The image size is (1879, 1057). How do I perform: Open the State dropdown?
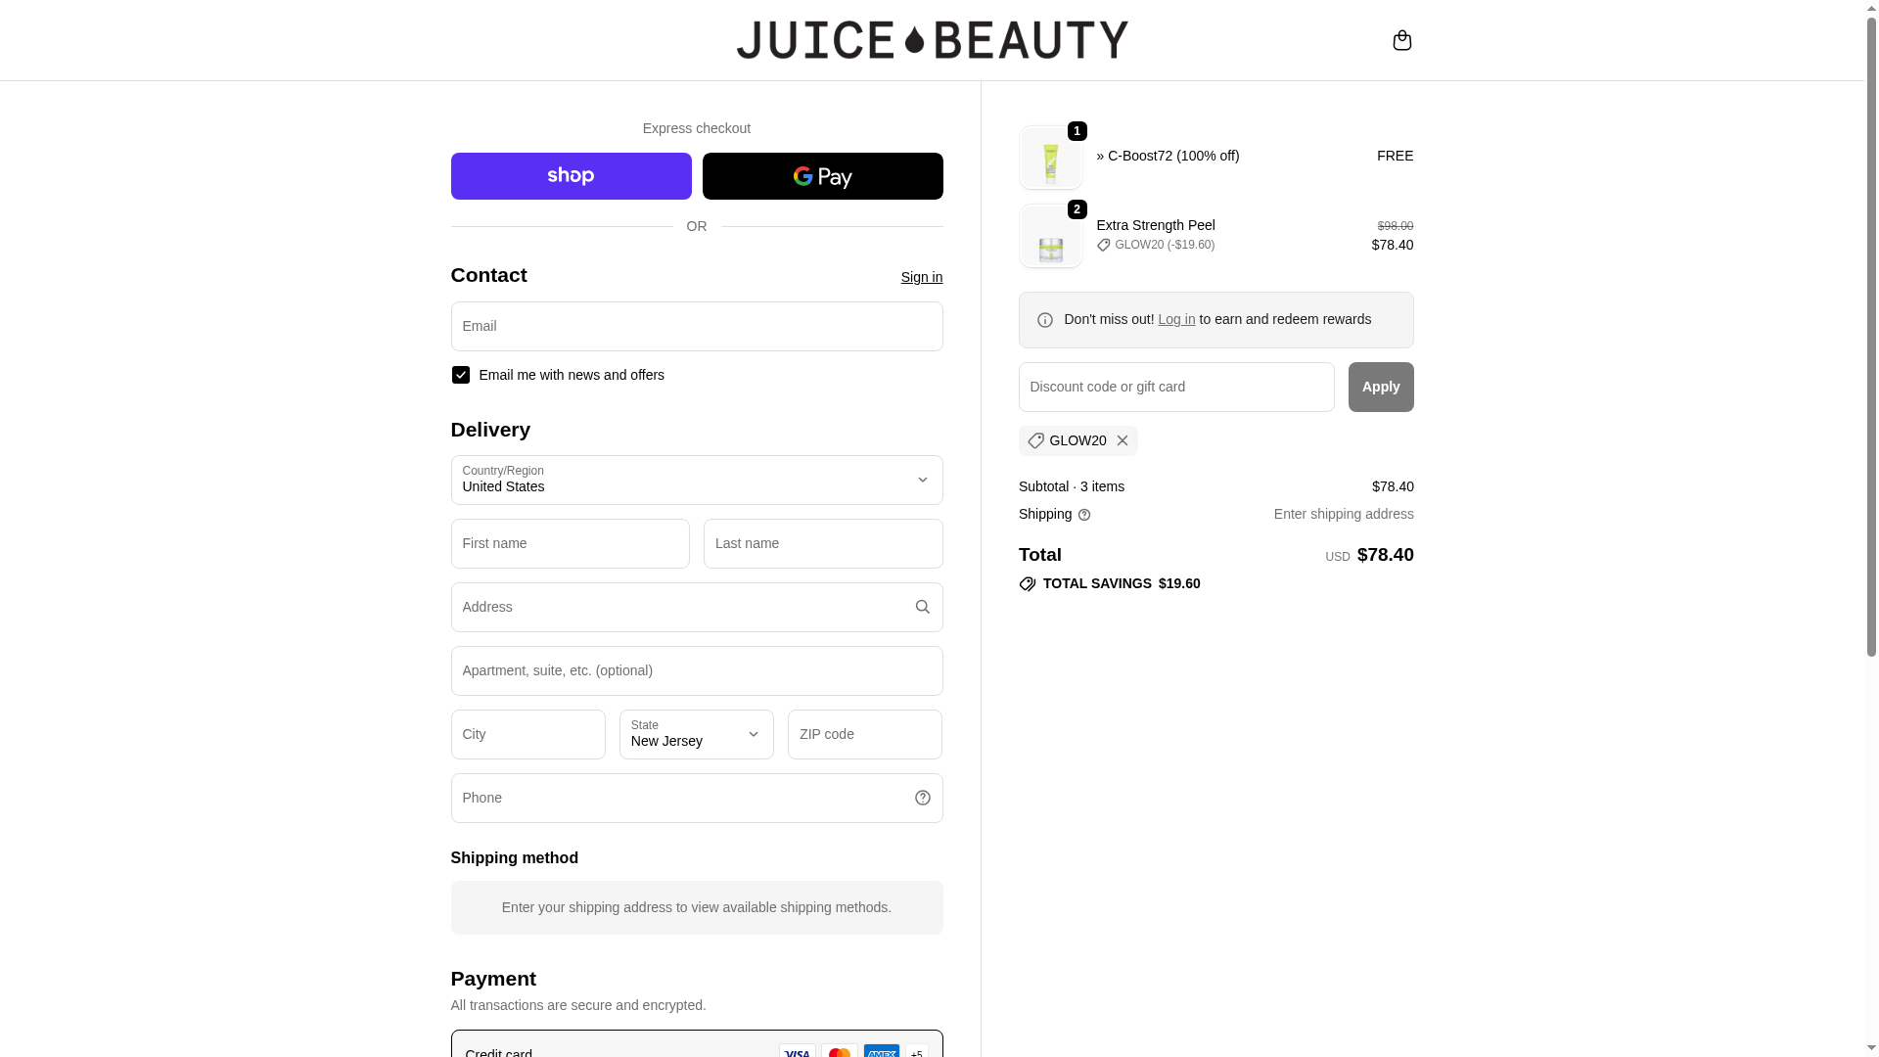pyautogui.click(x=696, y=734)
